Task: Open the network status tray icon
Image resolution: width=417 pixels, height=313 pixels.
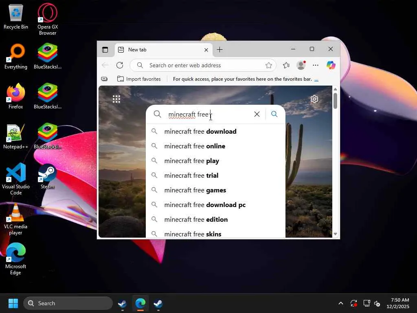Action: pyautogui.click(x=367, y=303)
